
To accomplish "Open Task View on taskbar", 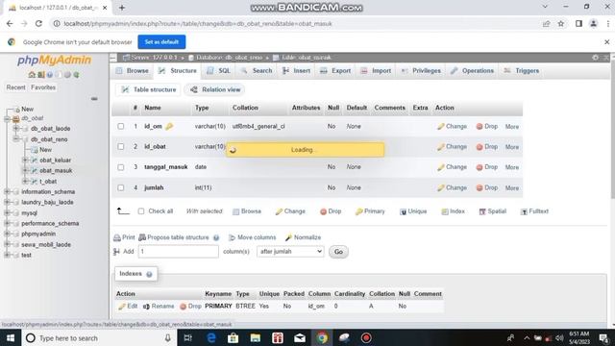I will pos(188,337).
